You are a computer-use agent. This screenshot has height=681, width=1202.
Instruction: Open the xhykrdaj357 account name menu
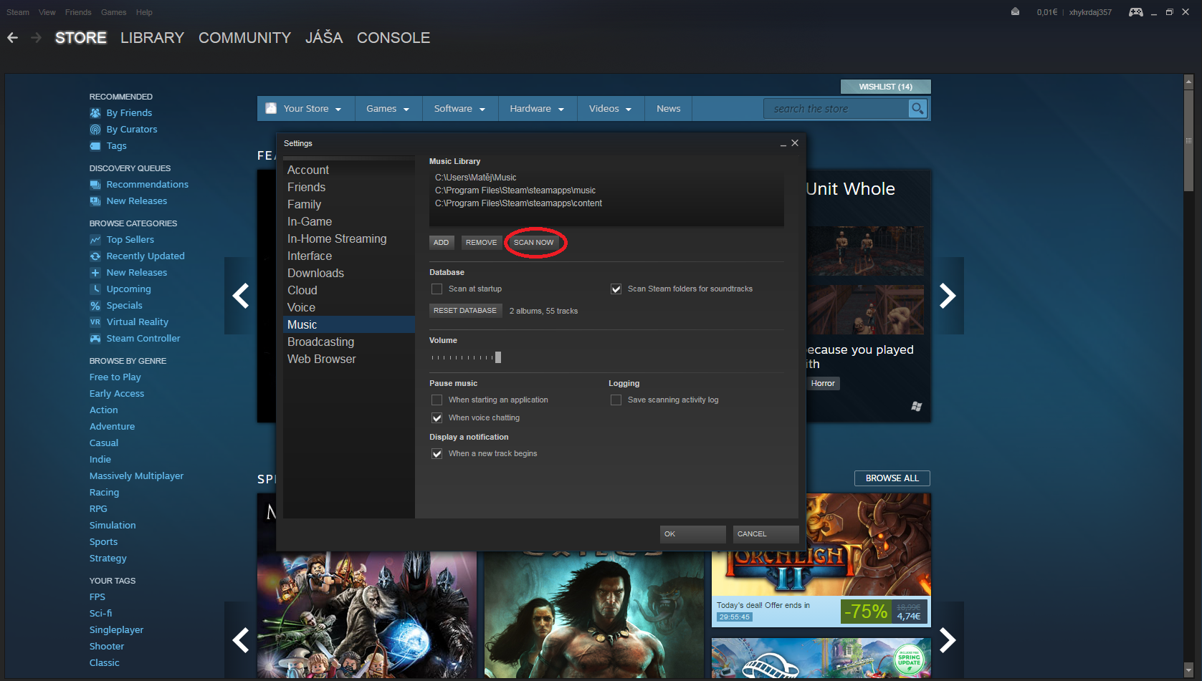pos(1090,12)
